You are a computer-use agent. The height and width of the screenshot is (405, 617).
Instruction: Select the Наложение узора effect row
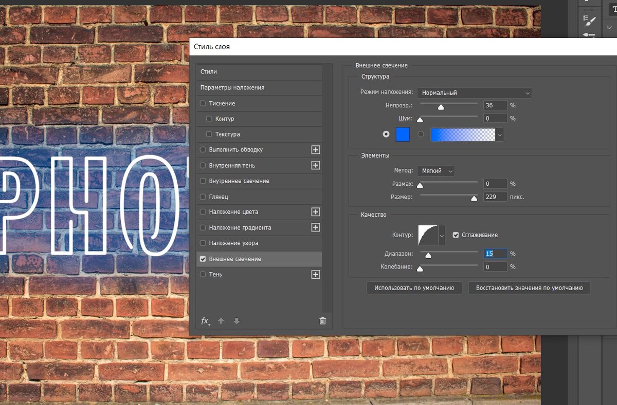[x=259, y=243]
